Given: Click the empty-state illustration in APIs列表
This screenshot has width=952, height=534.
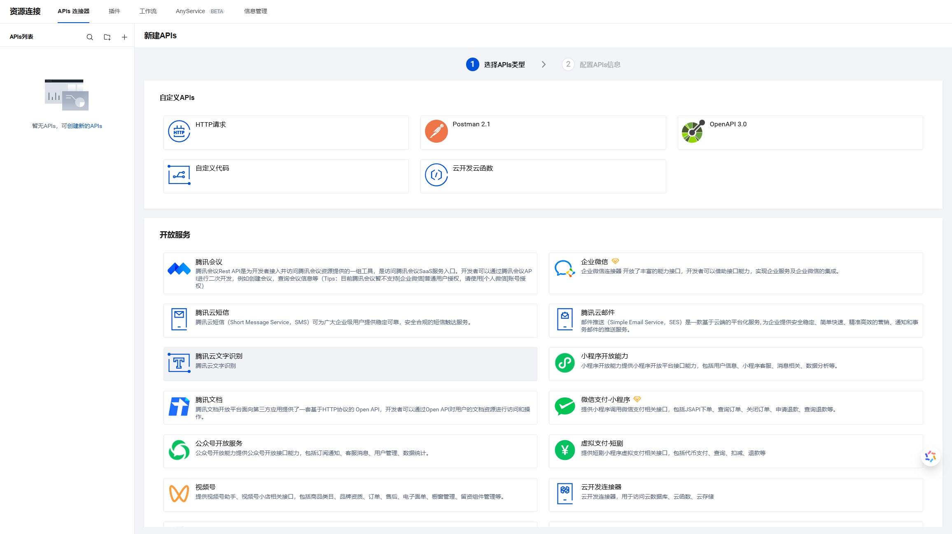Looking at the screenshot, I should [x=67, y=95].
